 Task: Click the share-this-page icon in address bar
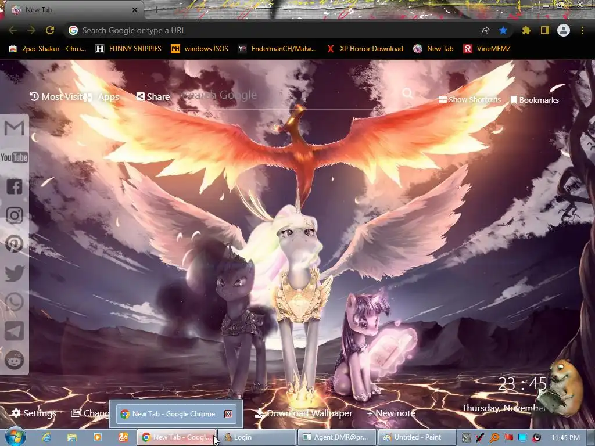pos(485,30)
